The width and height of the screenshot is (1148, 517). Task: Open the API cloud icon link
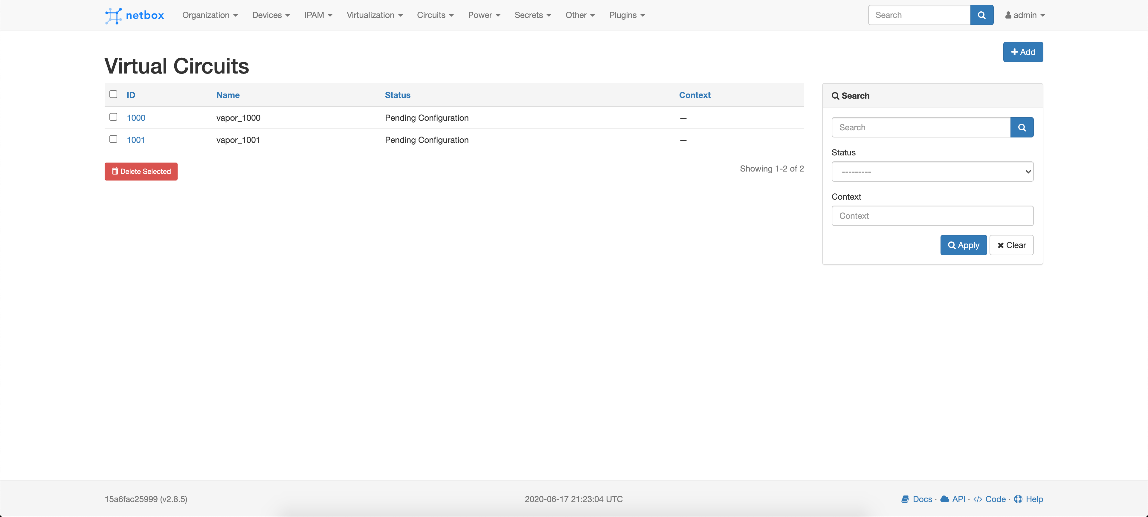pos(944,499)
